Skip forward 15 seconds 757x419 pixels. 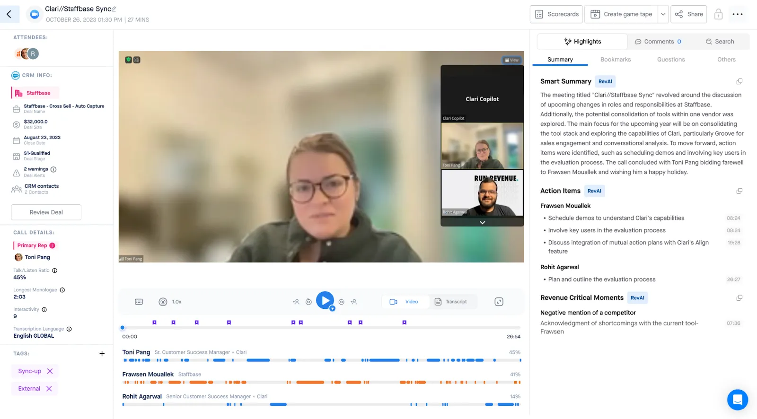click(x=341, y=302)
